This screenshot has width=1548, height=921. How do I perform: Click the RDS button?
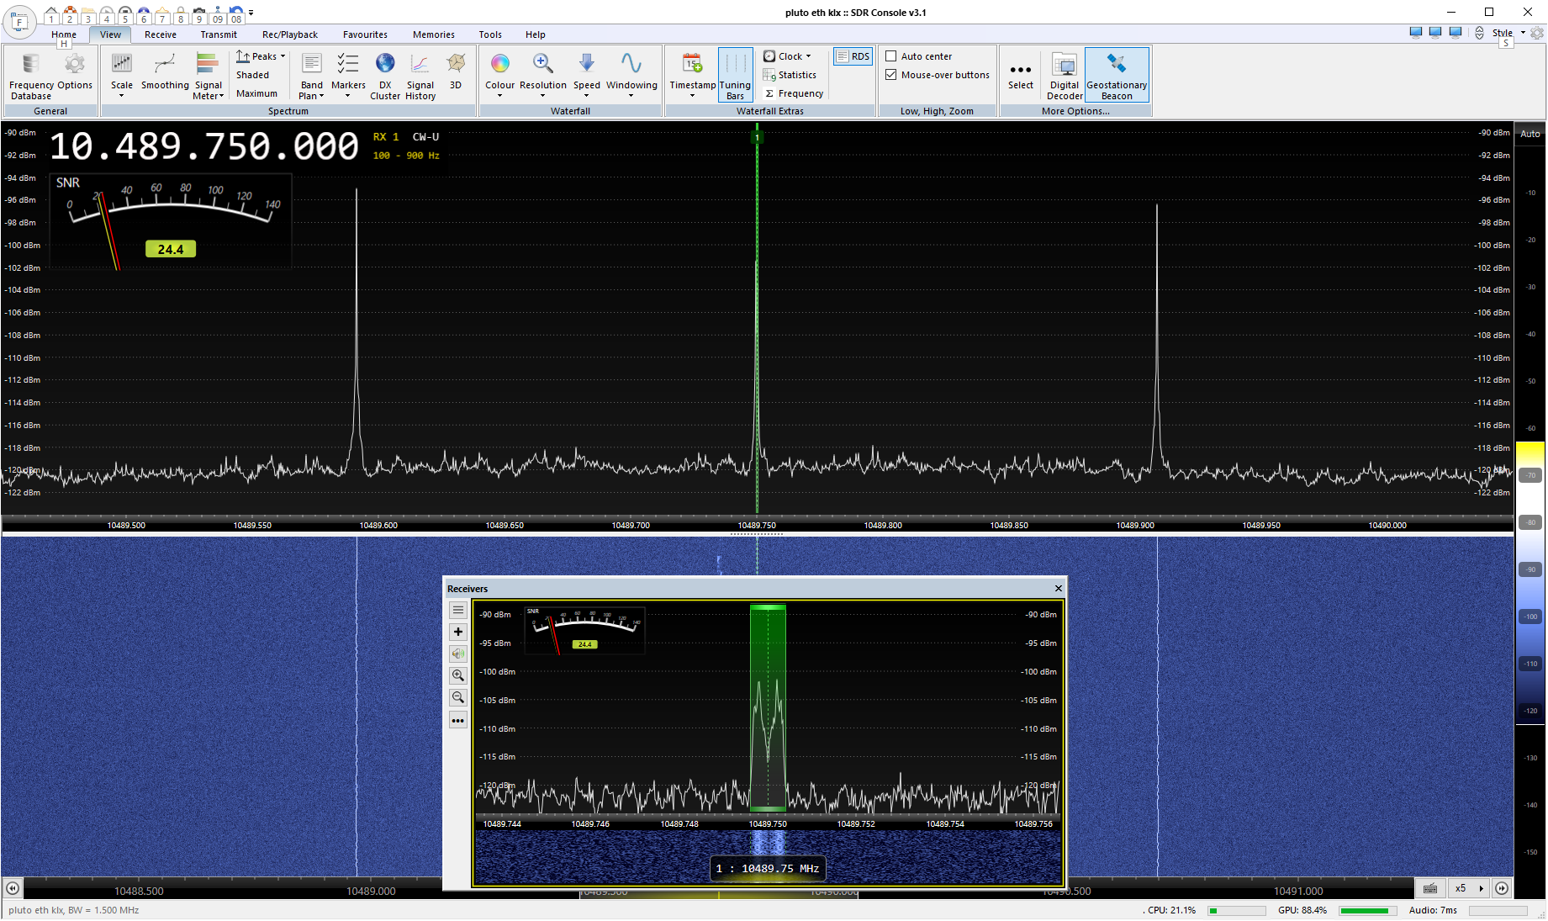click(x=853, y=56)
